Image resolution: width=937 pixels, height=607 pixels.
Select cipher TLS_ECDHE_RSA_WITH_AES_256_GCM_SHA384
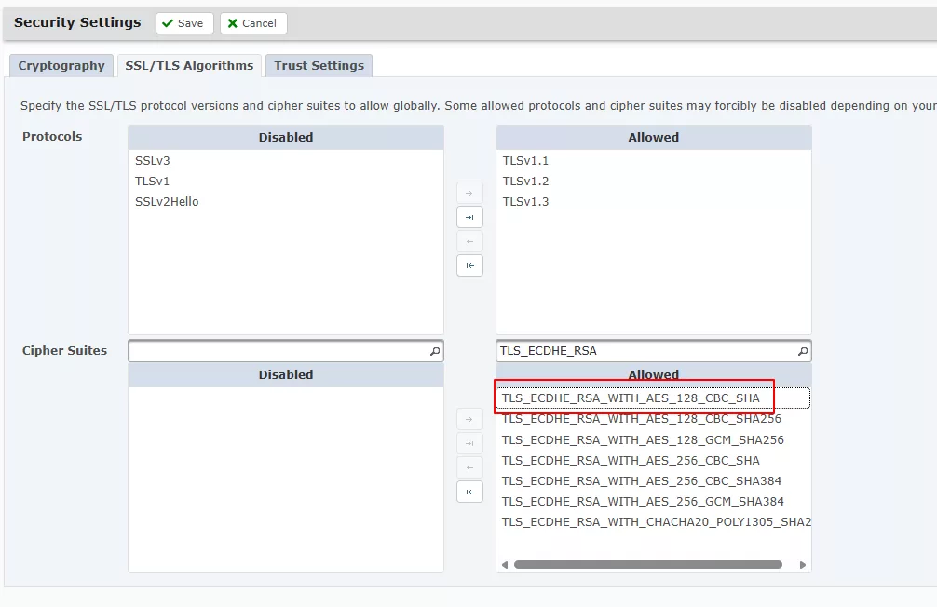click(653, 502)
